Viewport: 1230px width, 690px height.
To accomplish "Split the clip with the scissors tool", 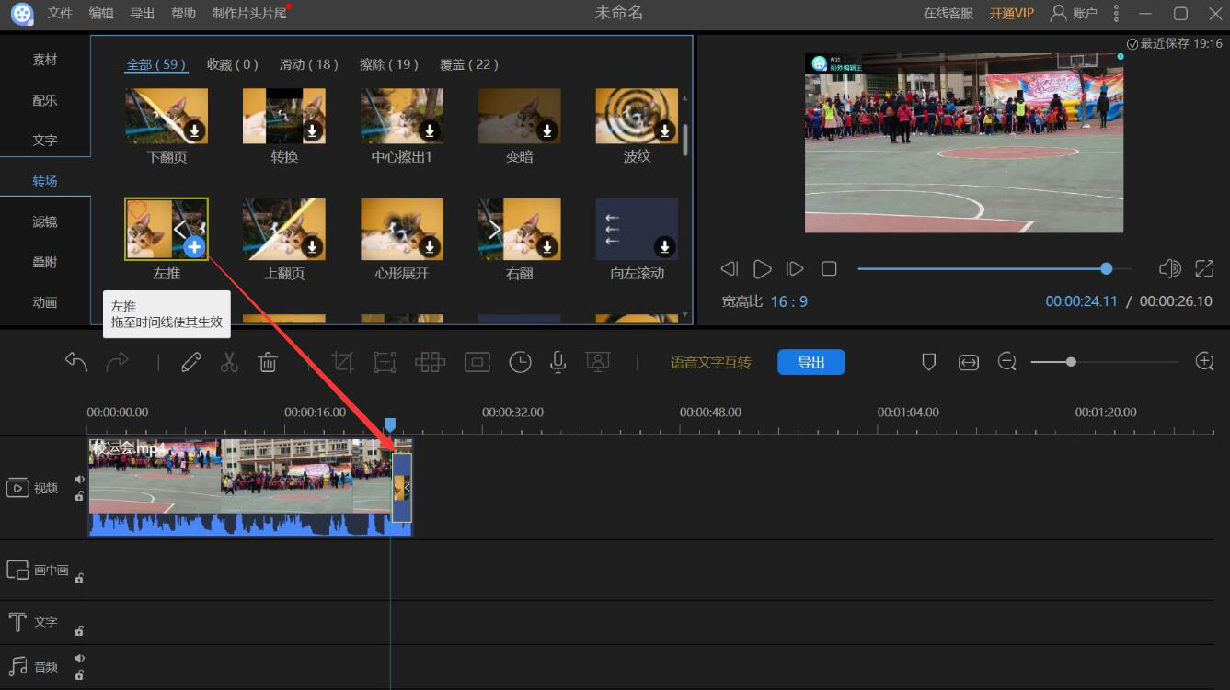I will [229, 362].
